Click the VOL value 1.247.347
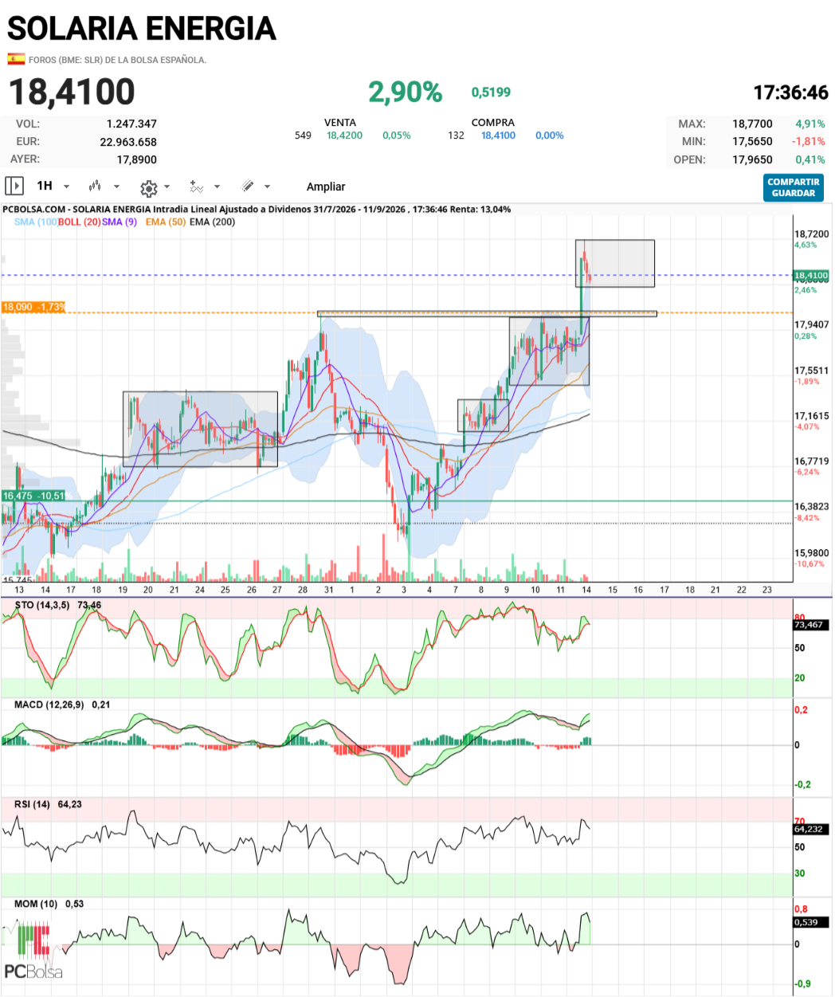 click(x=131, y=124)
